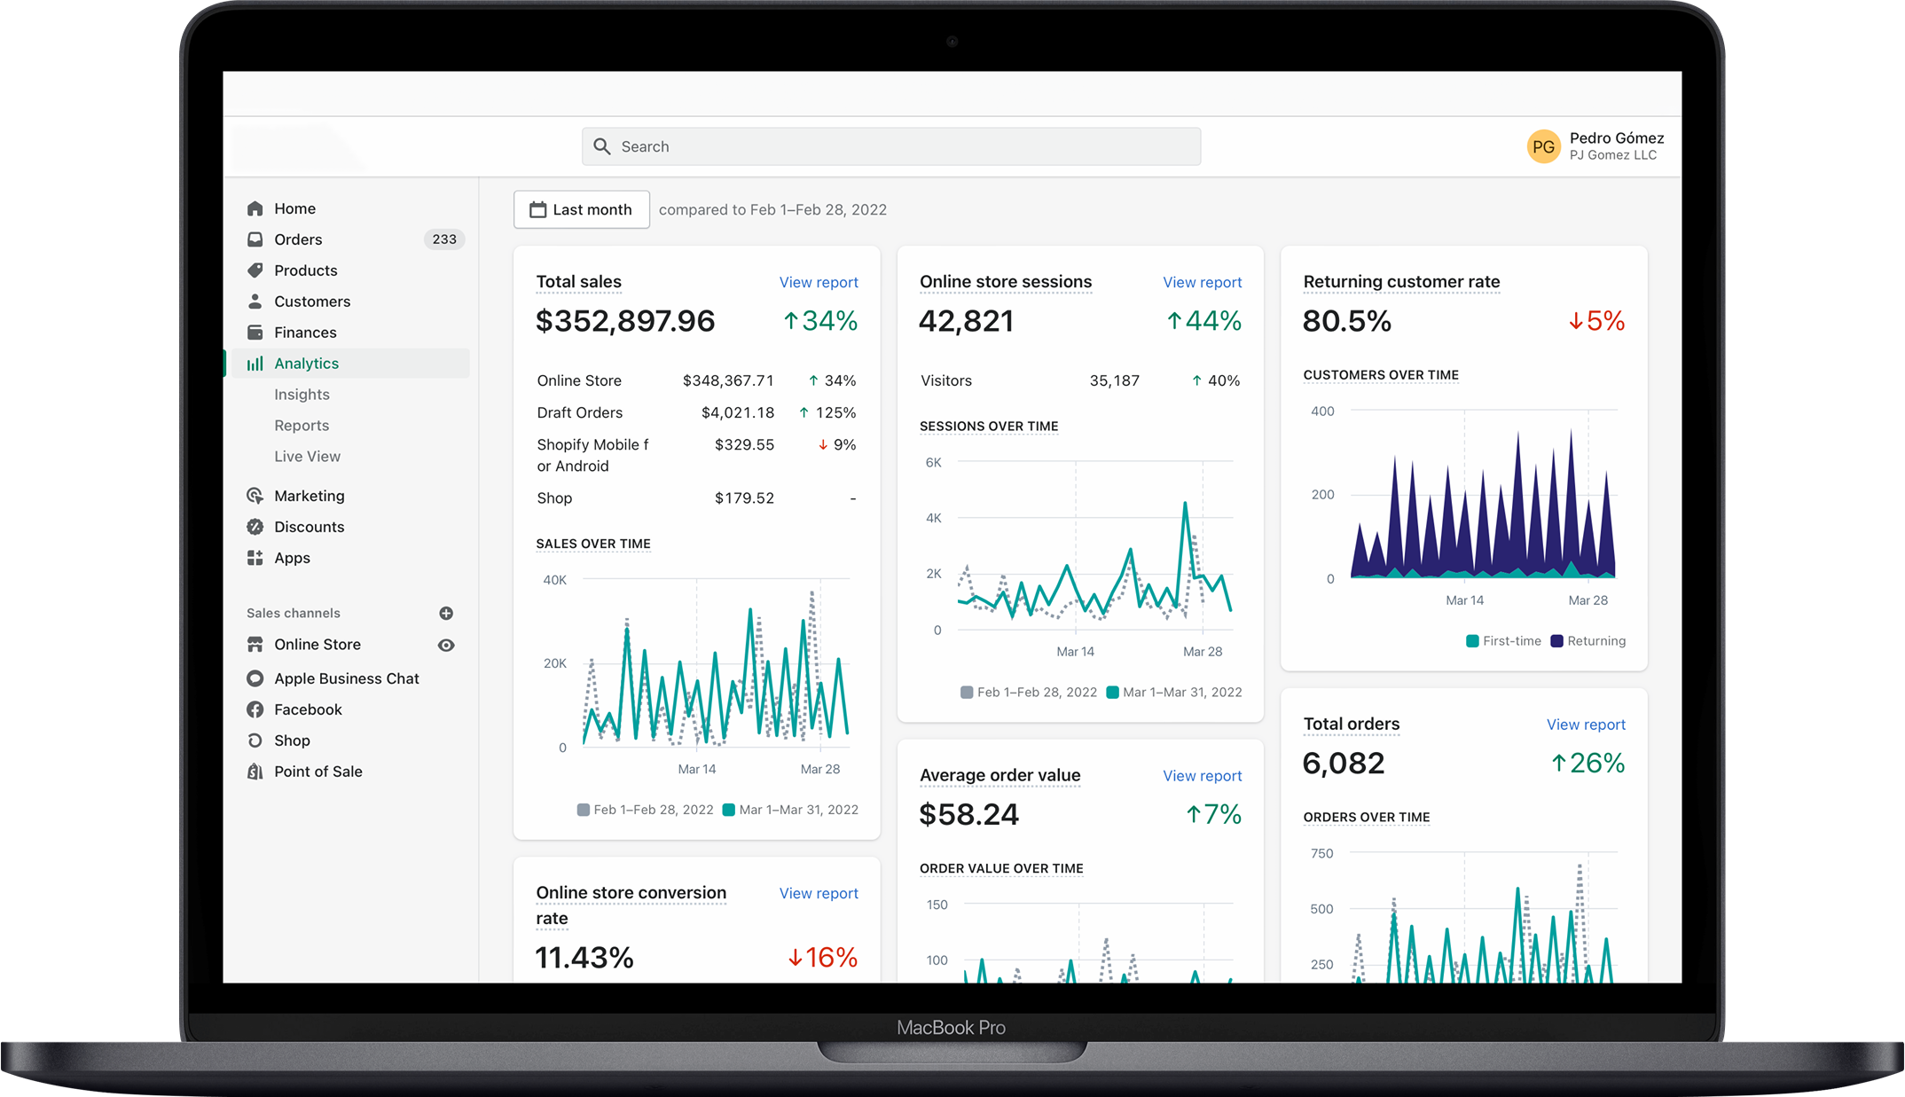The height and width of the screenshot is (1097, 1905).
Task: Toggle Online Store visibility eye icon
Action: 446,644
